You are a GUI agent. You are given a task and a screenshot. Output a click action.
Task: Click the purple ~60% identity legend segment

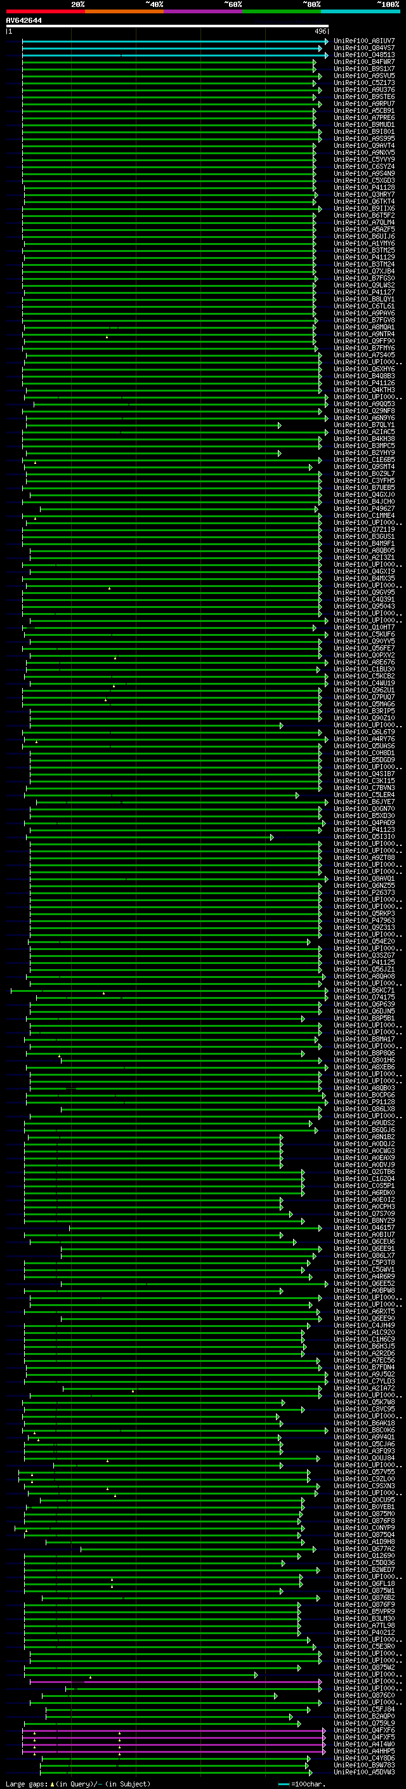coord(204,12)
